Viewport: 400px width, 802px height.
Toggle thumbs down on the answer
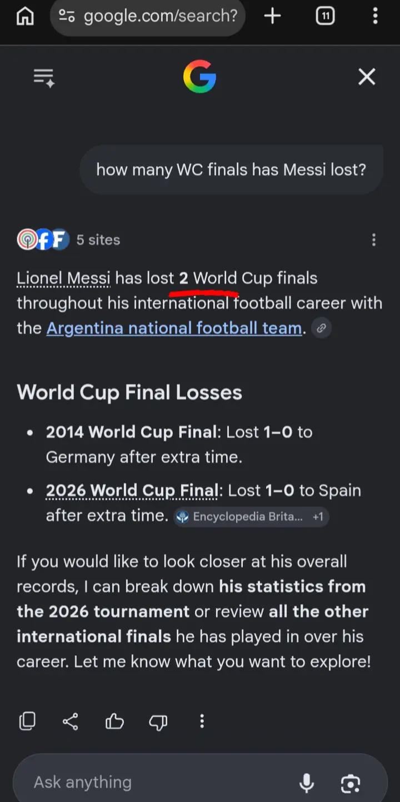point(158,721)
